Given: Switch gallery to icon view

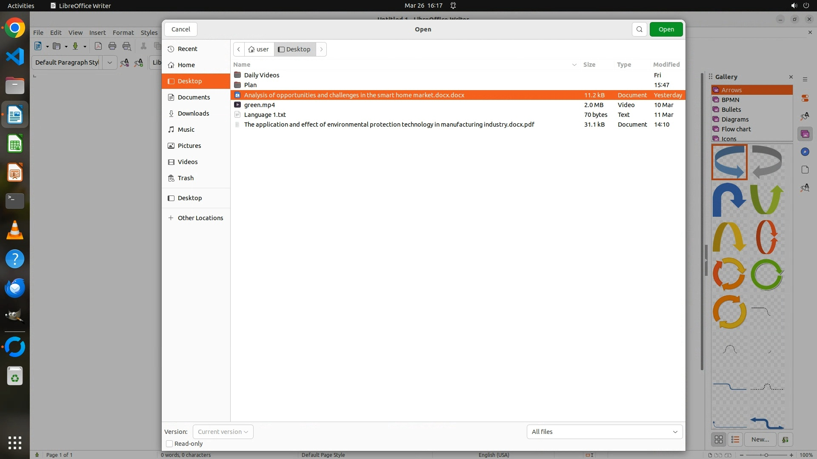Looking at the screenshot, I should click(719, 439).
